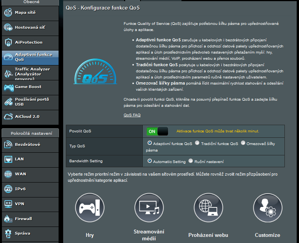Select the Omezovač šířky pásma radio button
Viewport: 299px width, 243px height.
pos(243,143)
